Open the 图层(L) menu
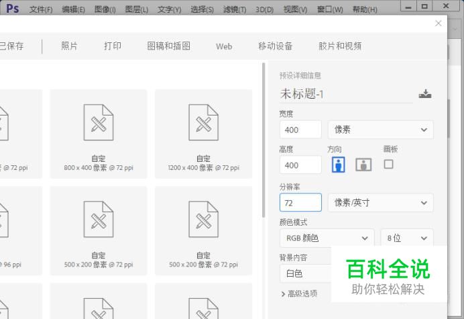Image resolution: width=464 pixels, height=319 pixels. pos(136,9)
